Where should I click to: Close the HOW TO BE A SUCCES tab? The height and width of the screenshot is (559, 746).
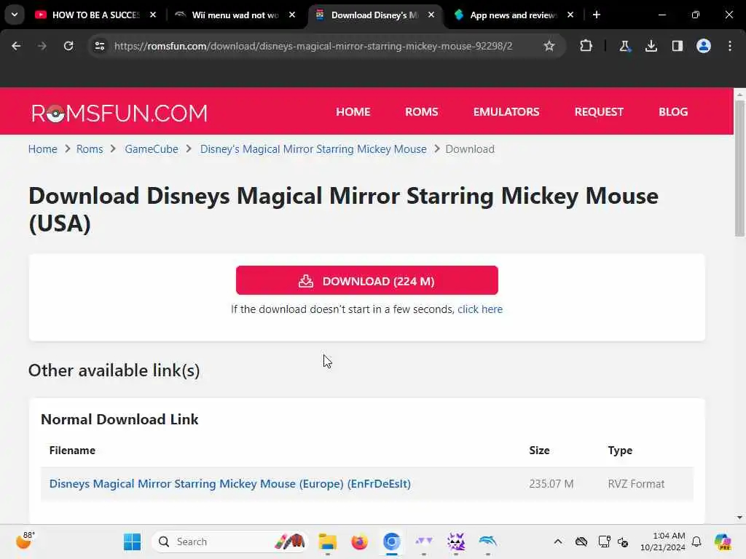point(153,15)
